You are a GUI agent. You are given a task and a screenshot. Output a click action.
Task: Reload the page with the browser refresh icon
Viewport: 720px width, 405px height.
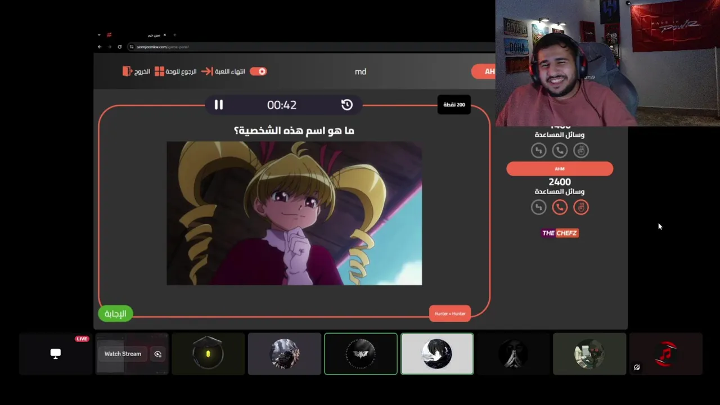coord(119,47)
